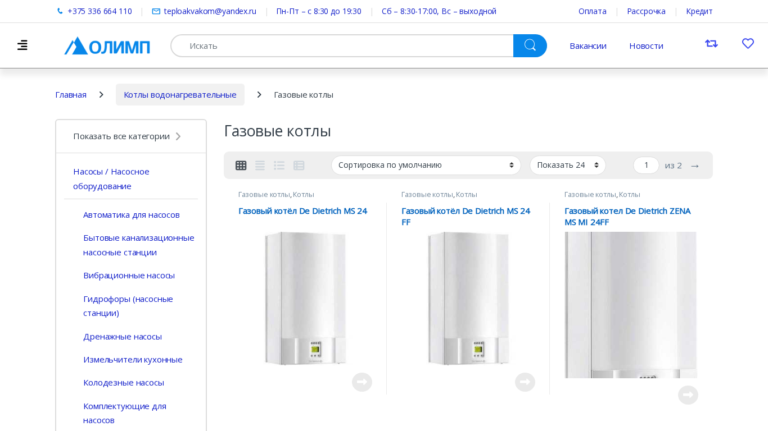This screenshot has width=768, height=431.
Task: Go to Вакансии page
Action: (588, 45)
